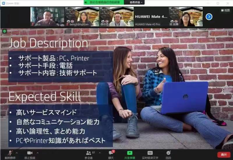Open the reactions emoji menu (回应)
233x160 pixels.
(168, 153)
